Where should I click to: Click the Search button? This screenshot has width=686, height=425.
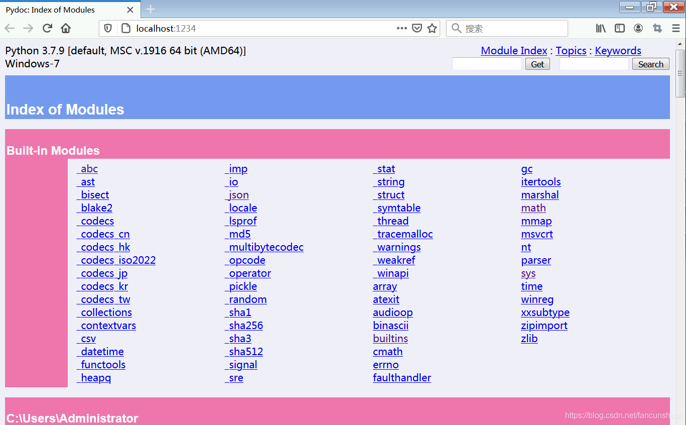[651, 64]
